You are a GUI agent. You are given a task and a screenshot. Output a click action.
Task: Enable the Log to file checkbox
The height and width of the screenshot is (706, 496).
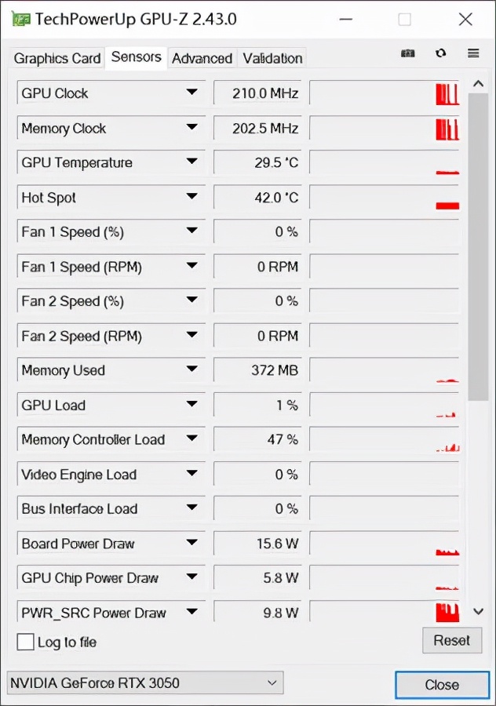(26, 642)
